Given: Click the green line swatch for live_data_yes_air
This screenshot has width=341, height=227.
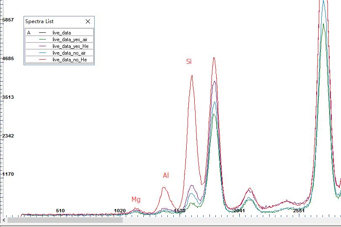Looking at the screenshot, I should pyautogui.click(x=42, y=39).
